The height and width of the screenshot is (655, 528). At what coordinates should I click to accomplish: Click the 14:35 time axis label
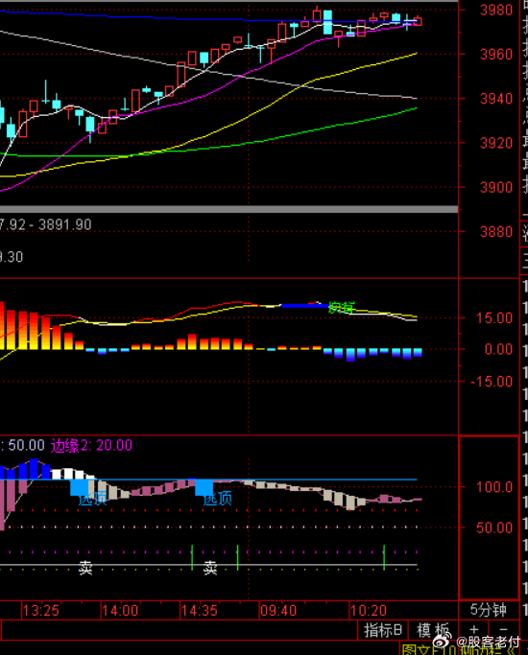tap(200, 611)
